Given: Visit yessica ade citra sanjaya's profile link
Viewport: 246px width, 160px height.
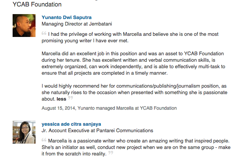Looking at the screenshot, I should click(71, 124).
